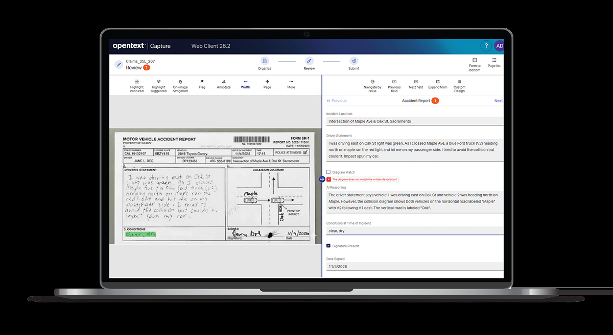Click diagram mismatch error message

[365, 179]
